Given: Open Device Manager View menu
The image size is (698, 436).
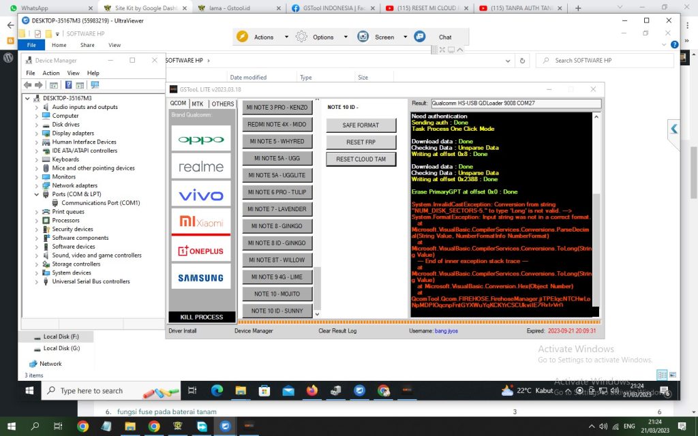Looking at the screenshot, I should (x=73, y=73).
